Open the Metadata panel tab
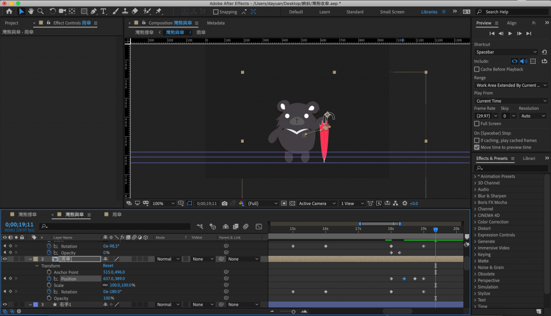 (216, 23)
